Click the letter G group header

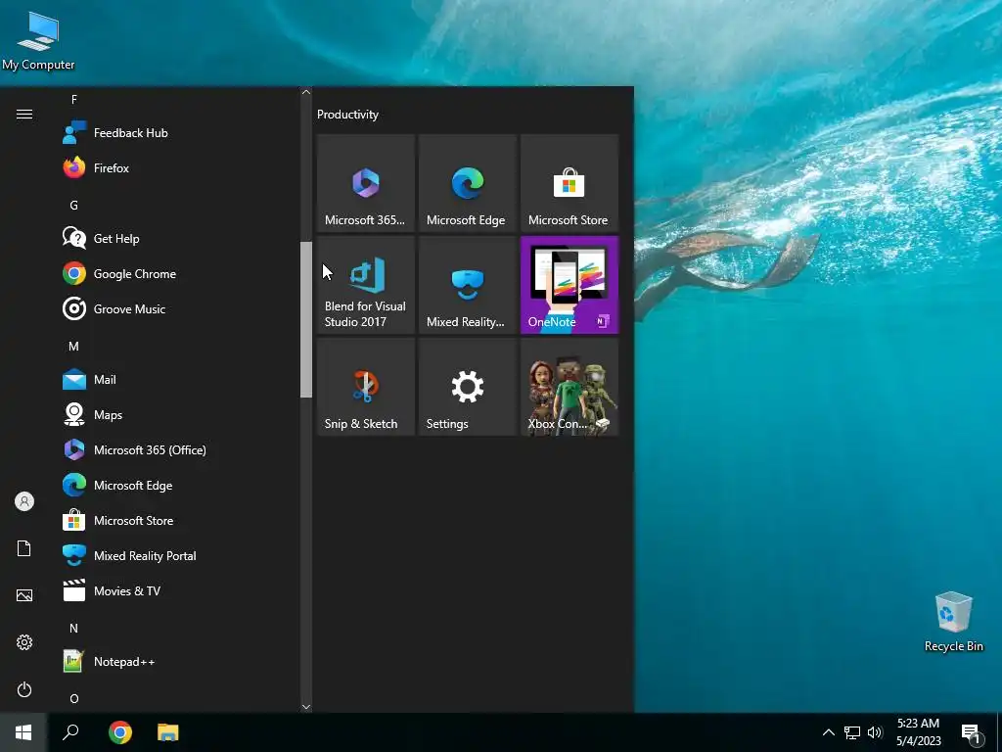tap(74, 206)
